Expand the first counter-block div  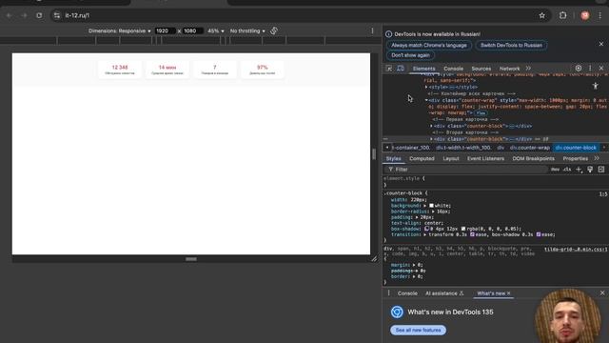coord(431,126)
